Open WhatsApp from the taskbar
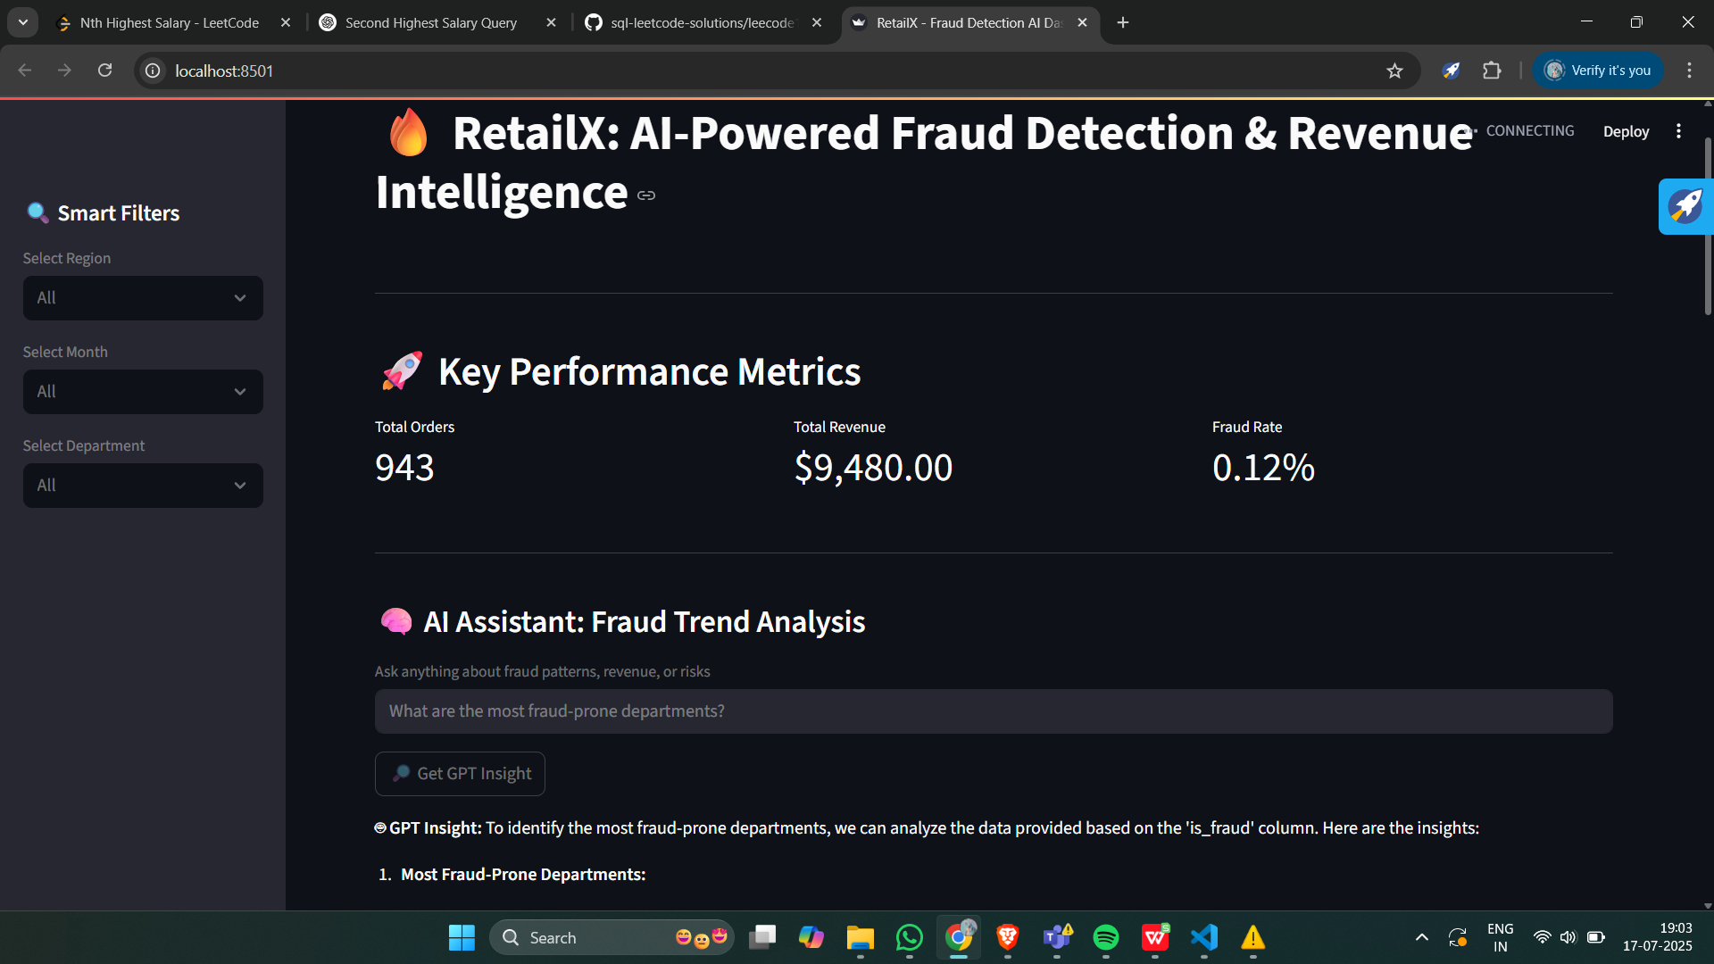This screenshot has width=1714, height=964. click(909, 937)
